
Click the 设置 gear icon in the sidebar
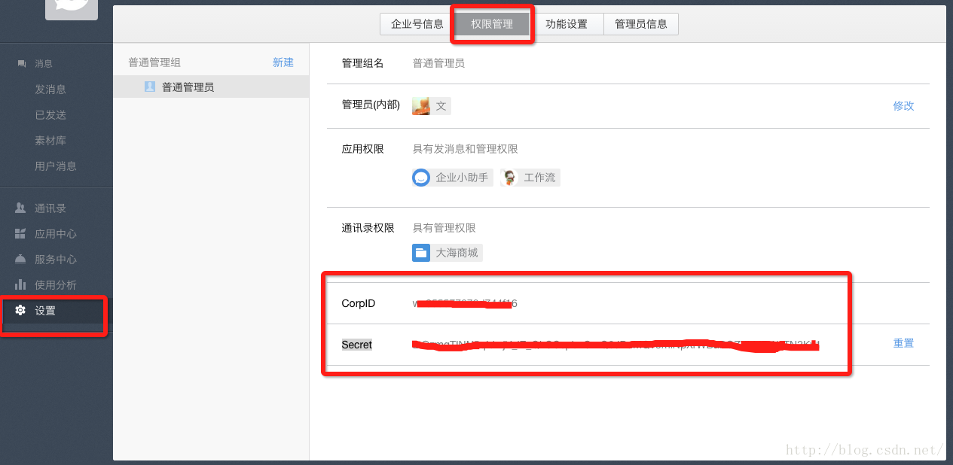[20, 310]
